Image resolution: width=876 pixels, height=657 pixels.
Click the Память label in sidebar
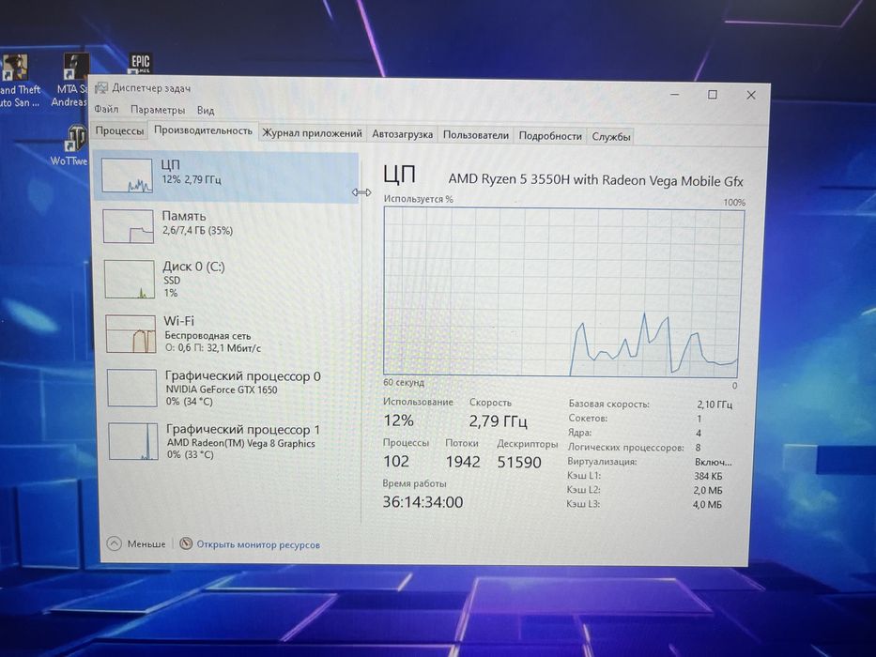pos(184,216)
